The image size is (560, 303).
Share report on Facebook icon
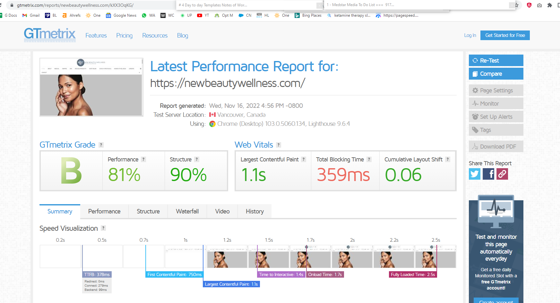coord(488,174)
